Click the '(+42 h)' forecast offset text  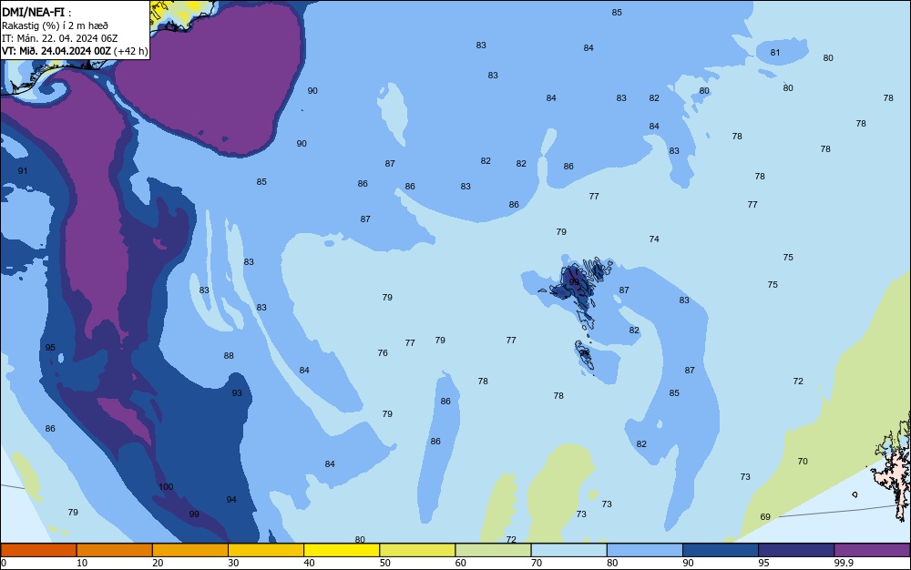(x=130, y=51)
